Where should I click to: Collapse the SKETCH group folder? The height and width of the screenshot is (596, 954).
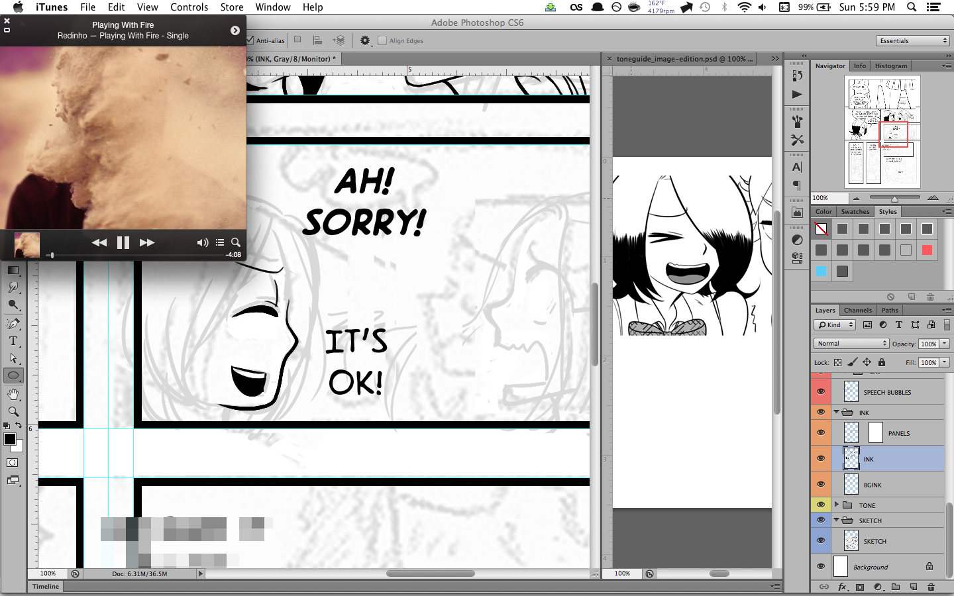[x=837, y=520]
